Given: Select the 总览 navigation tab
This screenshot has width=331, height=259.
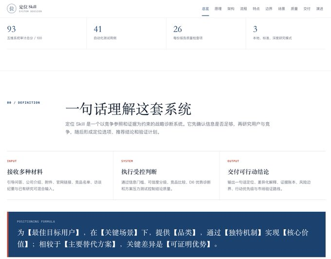Looking at the screenshot, I should [x=205, y=9].
